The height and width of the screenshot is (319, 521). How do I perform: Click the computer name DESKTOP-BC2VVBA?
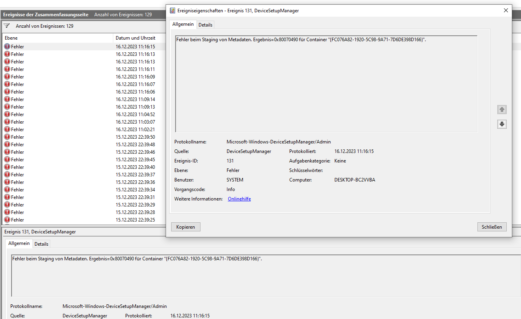[x=355, y=180]
